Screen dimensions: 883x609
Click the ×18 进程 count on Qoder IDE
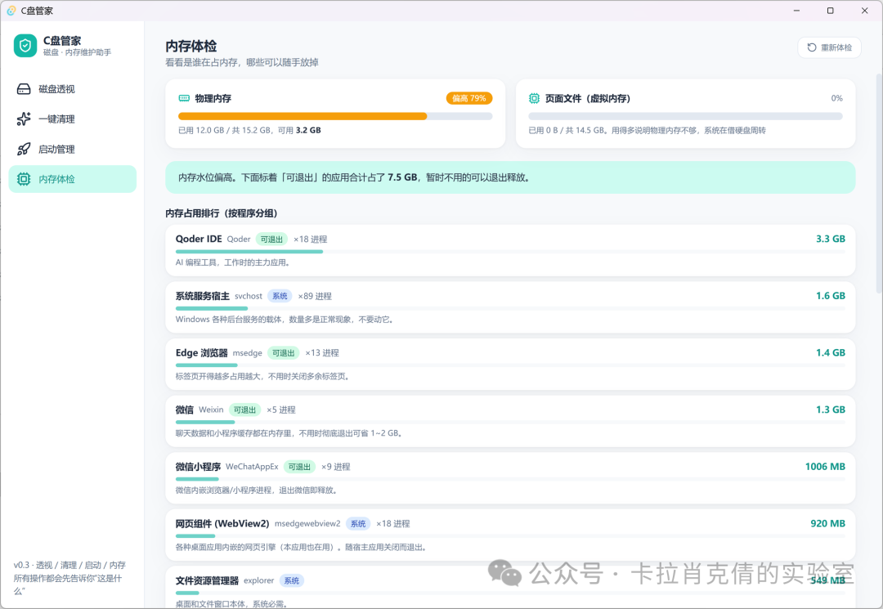311,240
